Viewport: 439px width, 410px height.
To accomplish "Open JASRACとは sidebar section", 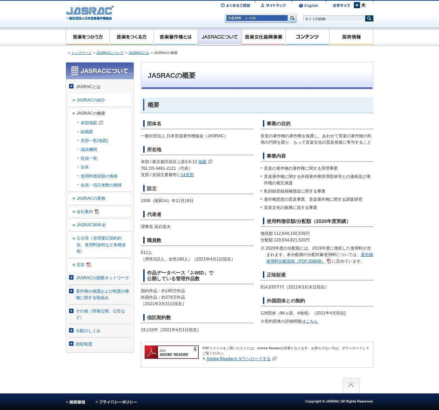I will 88,87.
